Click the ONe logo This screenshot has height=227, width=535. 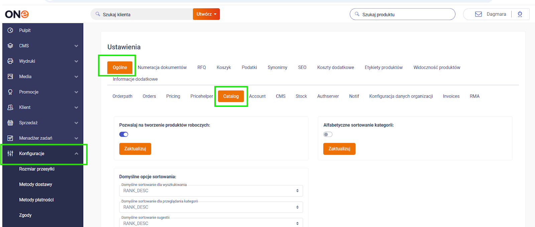coord(17,14)
